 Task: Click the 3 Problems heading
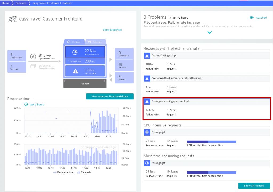155,17
